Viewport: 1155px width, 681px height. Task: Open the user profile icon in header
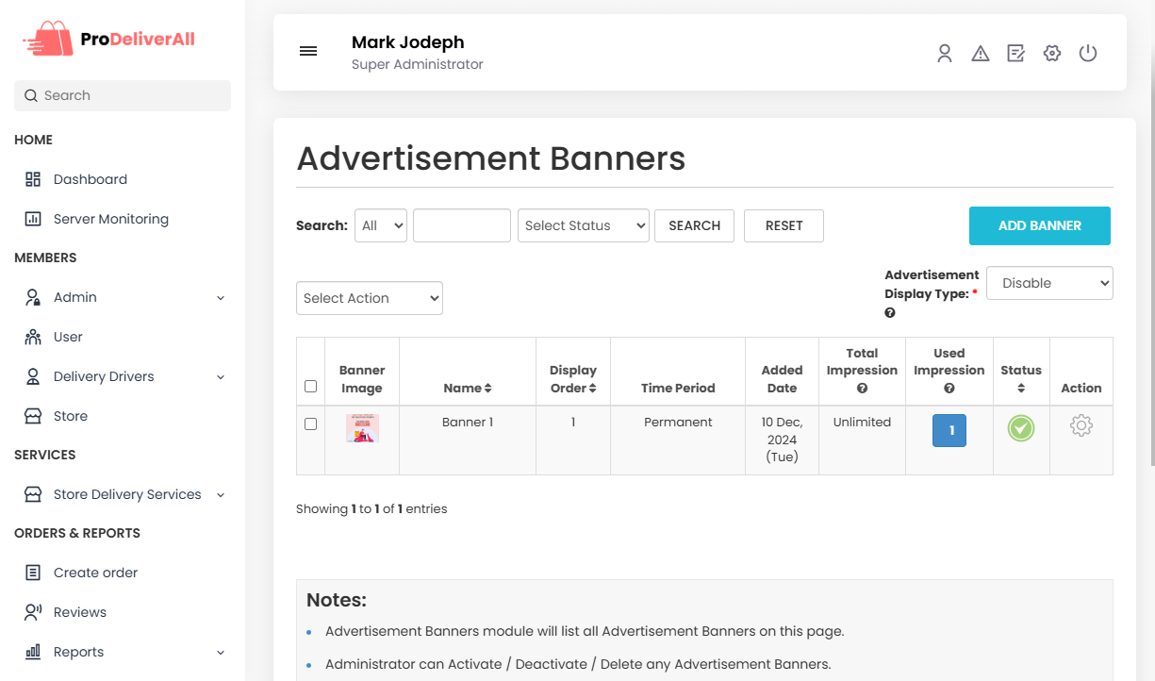945,53
